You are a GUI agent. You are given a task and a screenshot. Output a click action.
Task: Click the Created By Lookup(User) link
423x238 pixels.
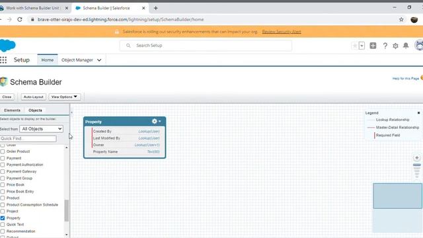coord(149,131)
